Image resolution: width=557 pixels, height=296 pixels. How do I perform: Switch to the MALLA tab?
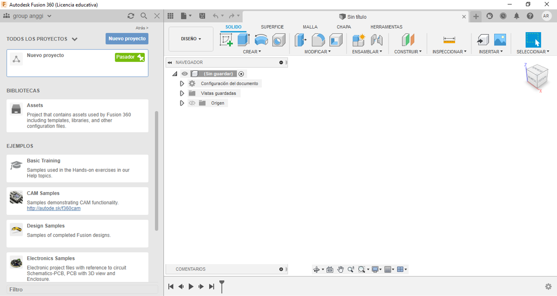[310, 27]
